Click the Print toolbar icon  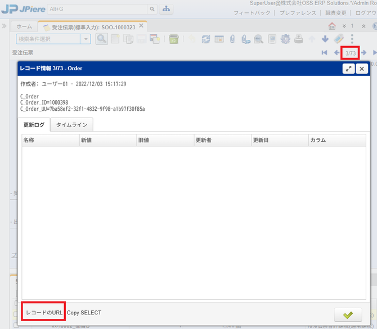(299, 39)
